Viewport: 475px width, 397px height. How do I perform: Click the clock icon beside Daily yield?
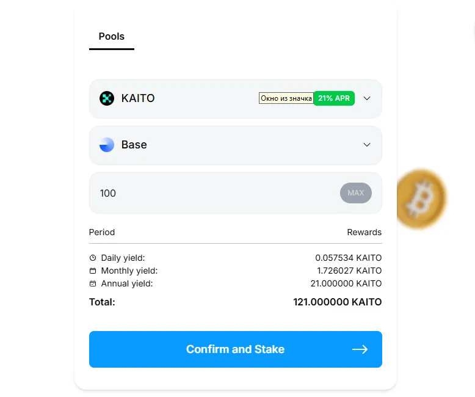pos(93,258)
